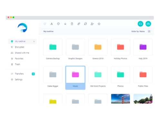Screen dimensions: 161x121
Task: Click the favorite star toolbar icon
Action: point(99,24)
